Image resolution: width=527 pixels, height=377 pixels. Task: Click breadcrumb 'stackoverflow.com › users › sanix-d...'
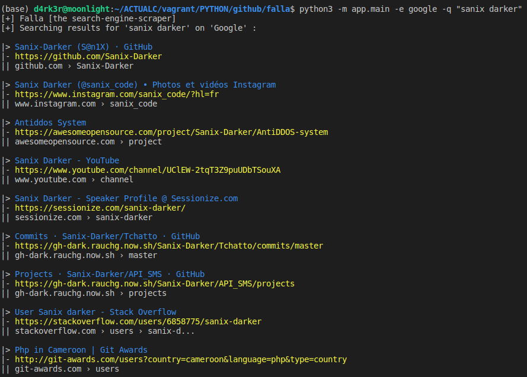(x=105, y=331)
